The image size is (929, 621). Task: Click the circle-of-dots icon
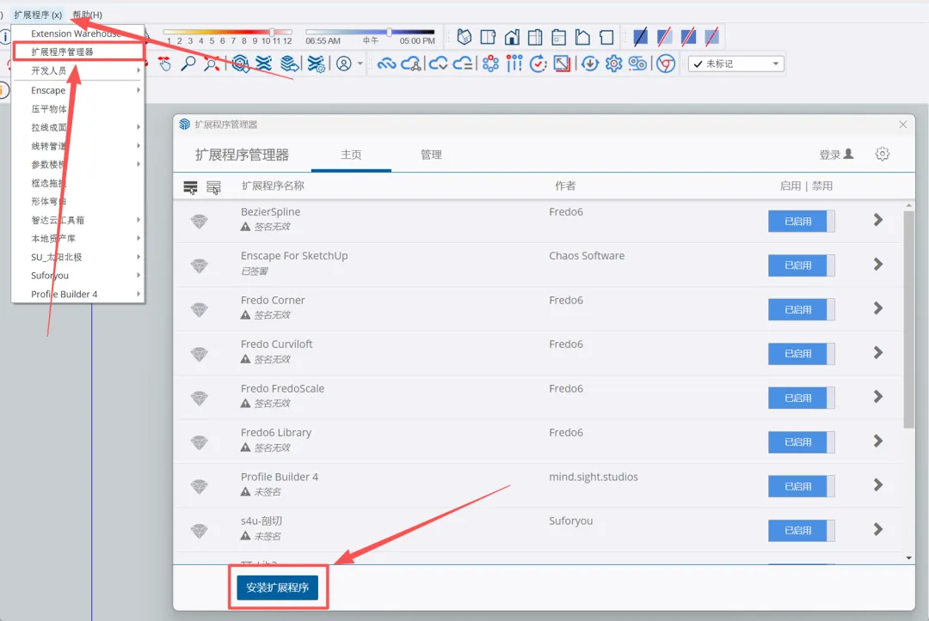490,64
